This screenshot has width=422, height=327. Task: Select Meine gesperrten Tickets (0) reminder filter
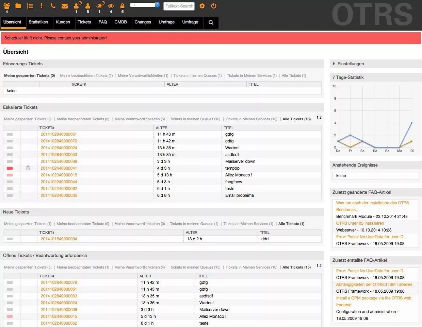tap(30, 75)
